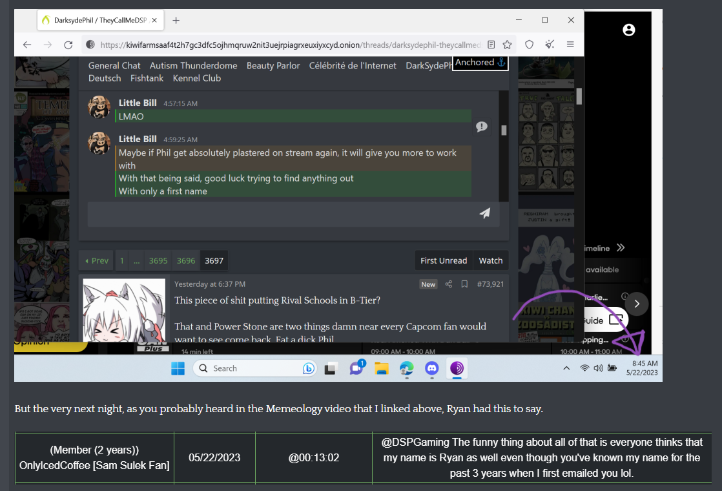Open Tor Browser from the taskbar

tap(457, 368)
